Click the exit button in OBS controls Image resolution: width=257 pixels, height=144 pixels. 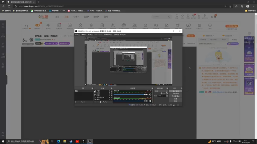[175, 101]
